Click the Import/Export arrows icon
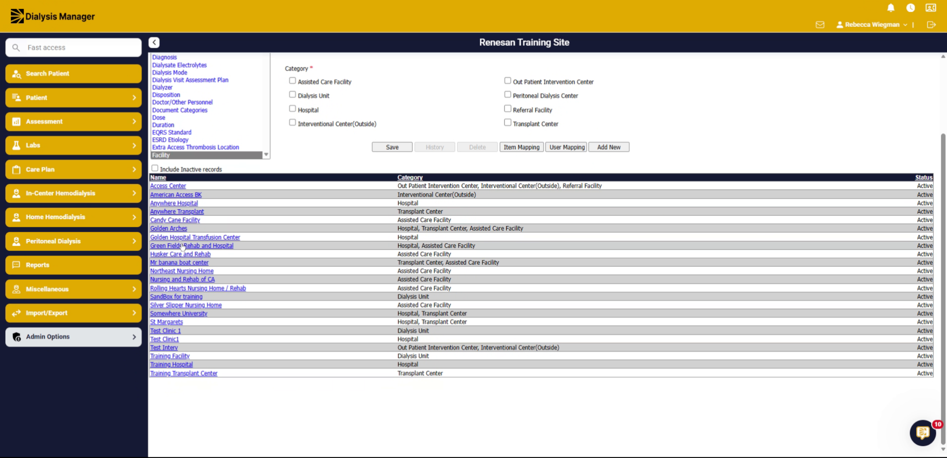The height and width of the screenshot is (458, 947). (x=16, y=313)
